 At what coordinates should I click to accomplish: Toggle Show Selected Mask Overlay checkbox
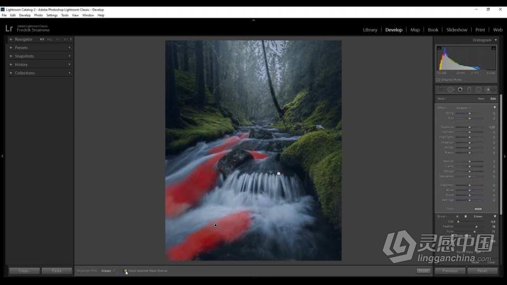(125, 271)
